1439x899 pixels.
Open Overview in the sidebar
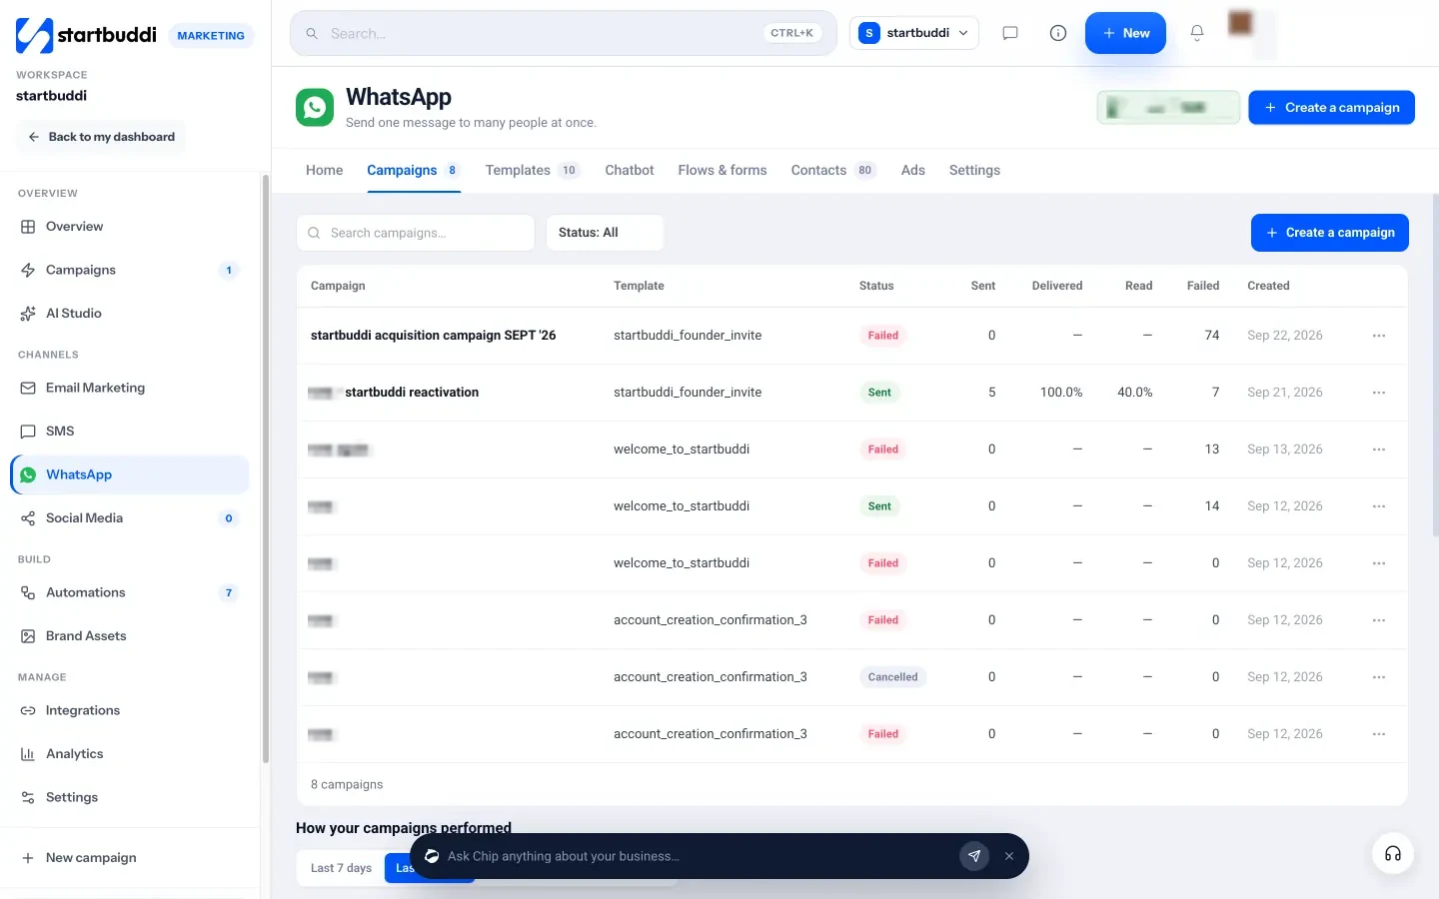(x=130, y=227)
